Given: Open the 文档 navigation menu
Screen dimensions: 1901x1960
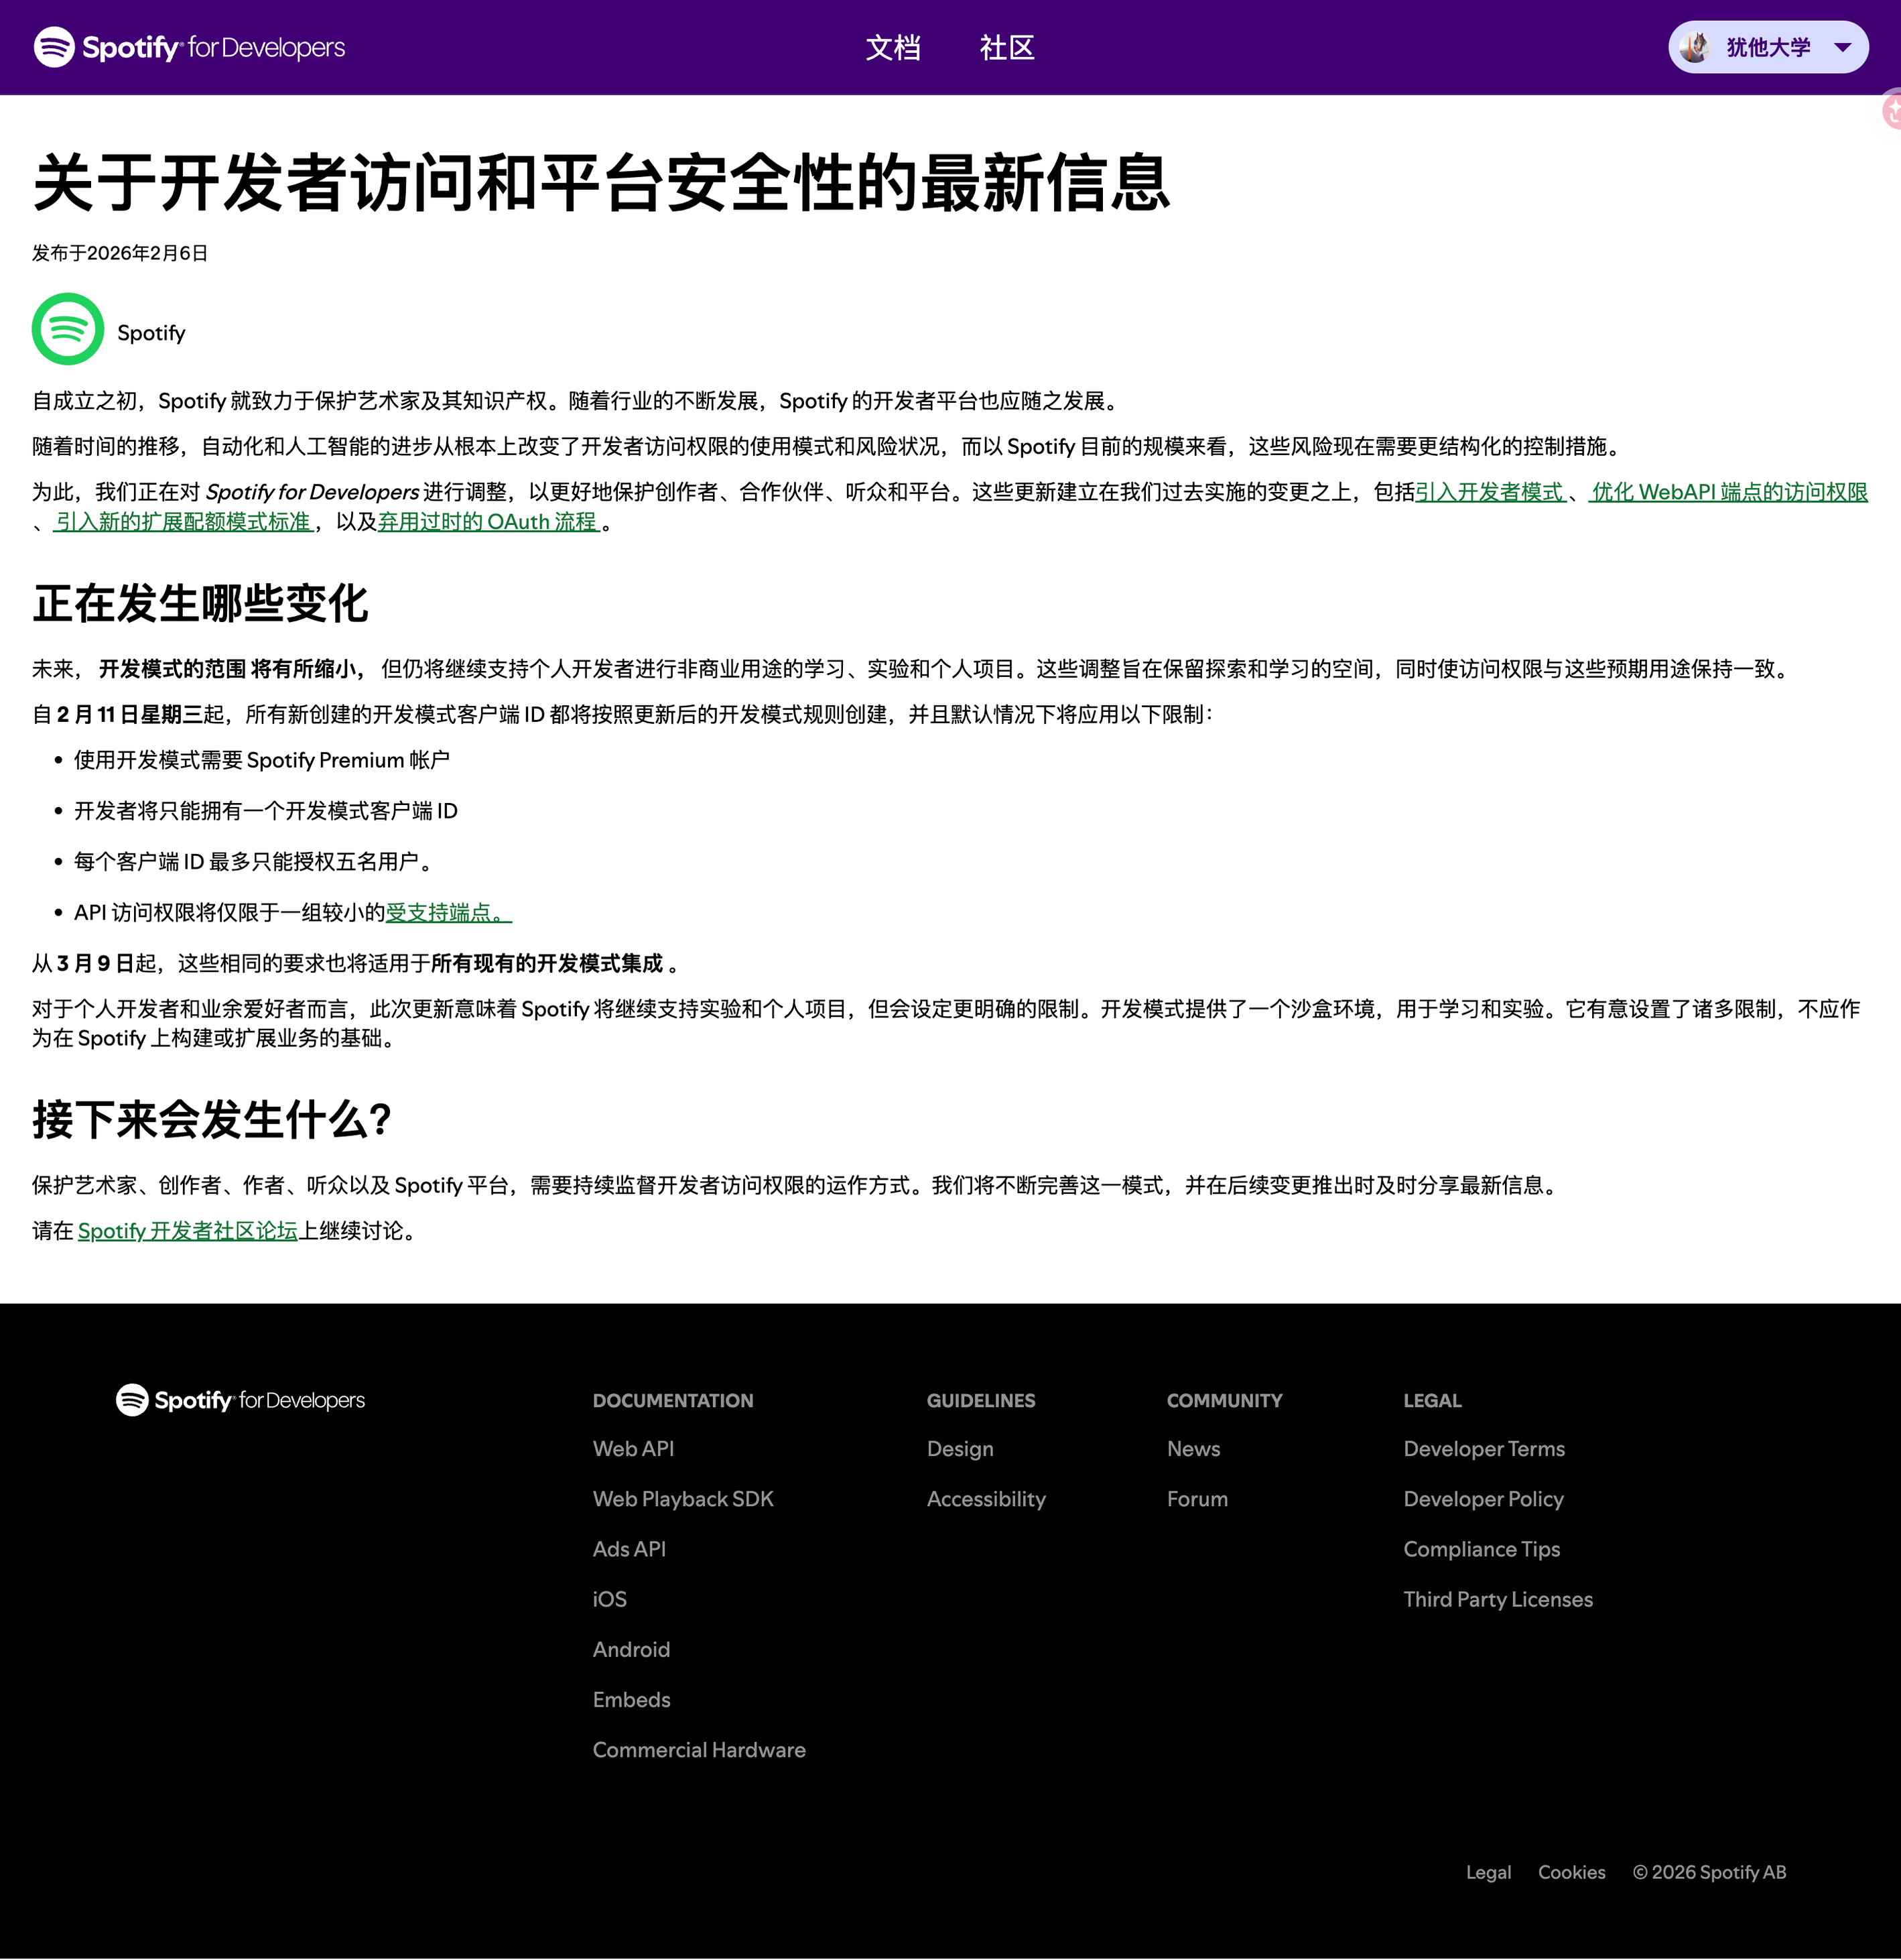Looking at the screenshot, I should click(893, 47).
